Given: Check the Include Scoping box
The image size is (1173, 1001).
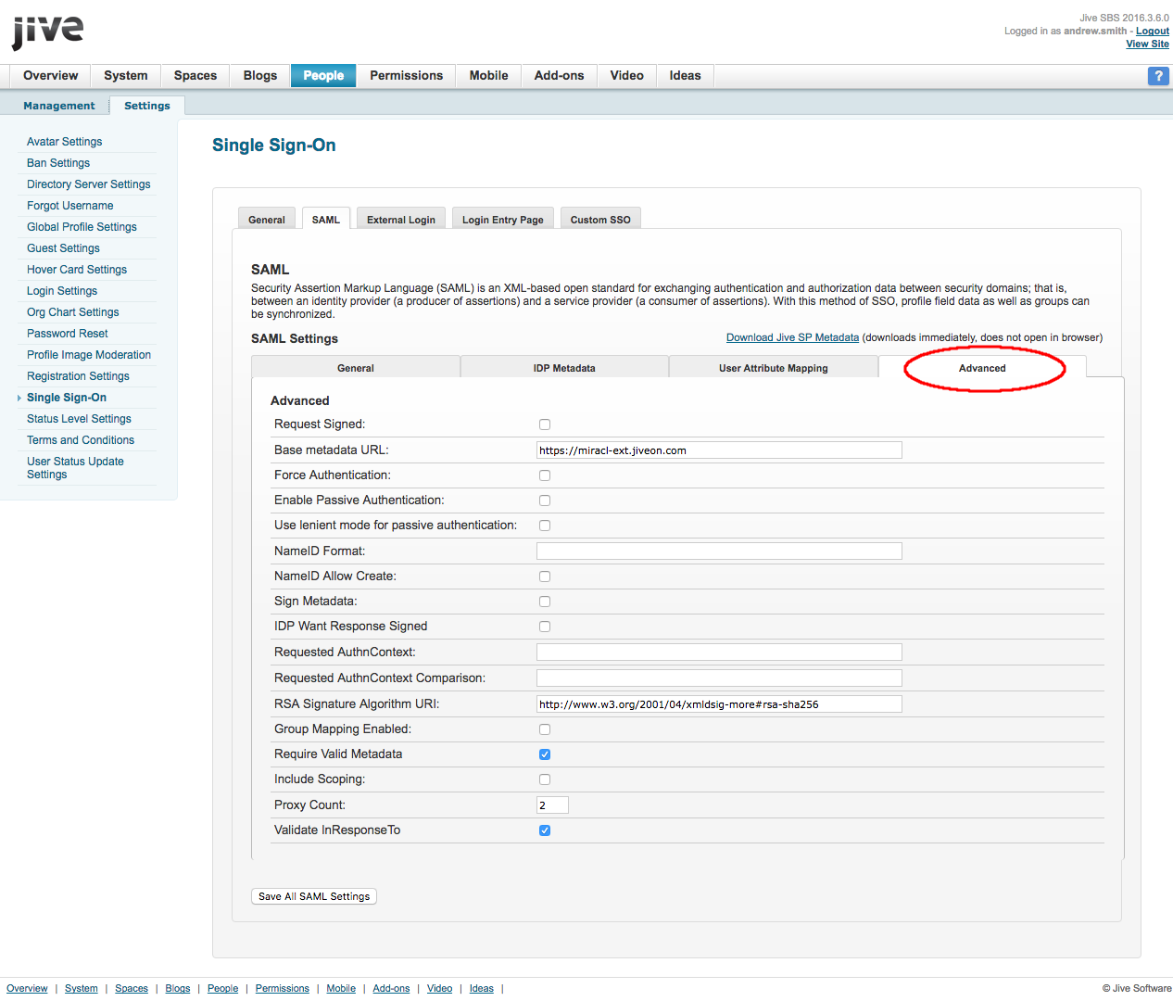Looking at the screenshot, I should click(545, 779).
